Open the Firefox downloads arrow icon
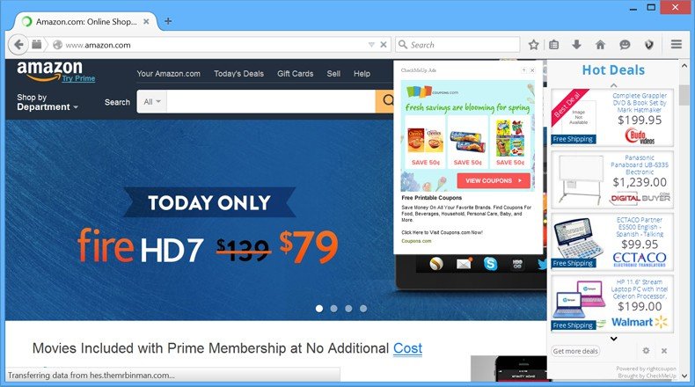Viewport: 695px width, 387px height. (x=576, y=44)
